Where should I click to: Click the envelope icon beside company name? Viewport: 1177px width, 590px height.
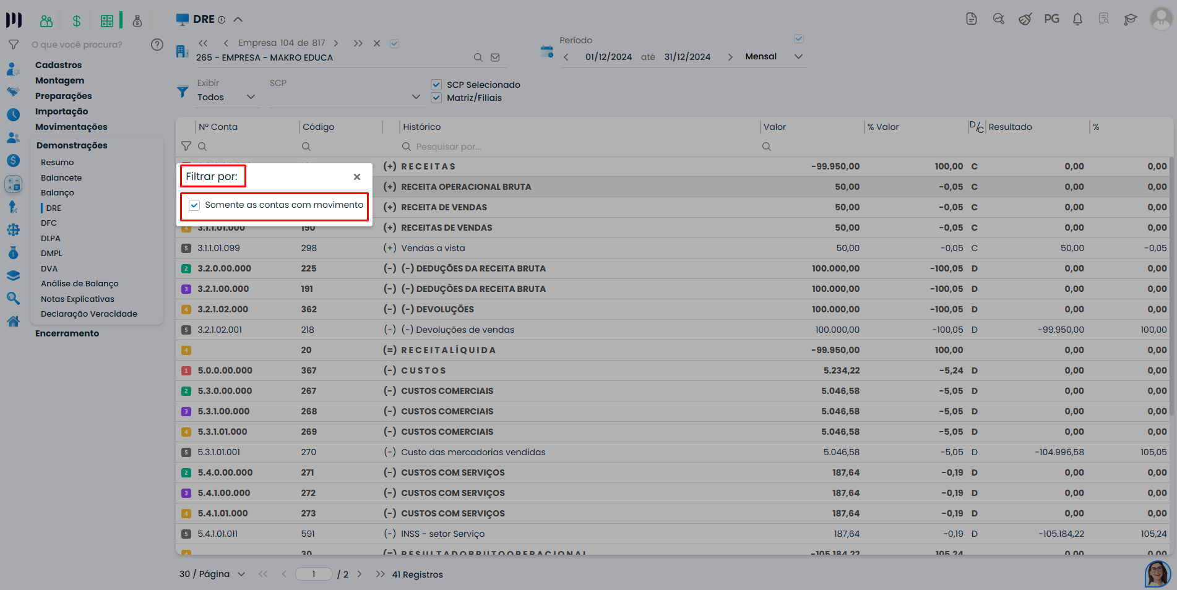(495, 58)
